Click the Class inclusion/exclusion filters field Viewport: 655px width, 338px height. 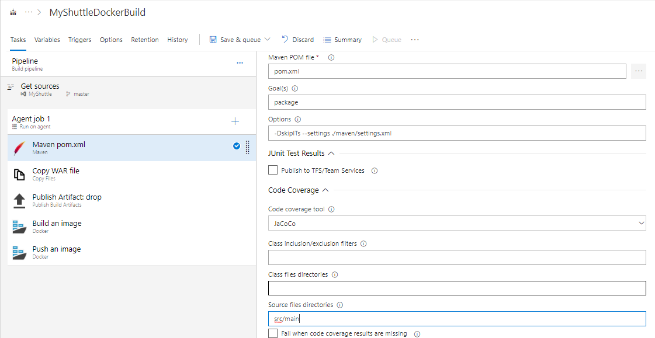coord(457,257)
